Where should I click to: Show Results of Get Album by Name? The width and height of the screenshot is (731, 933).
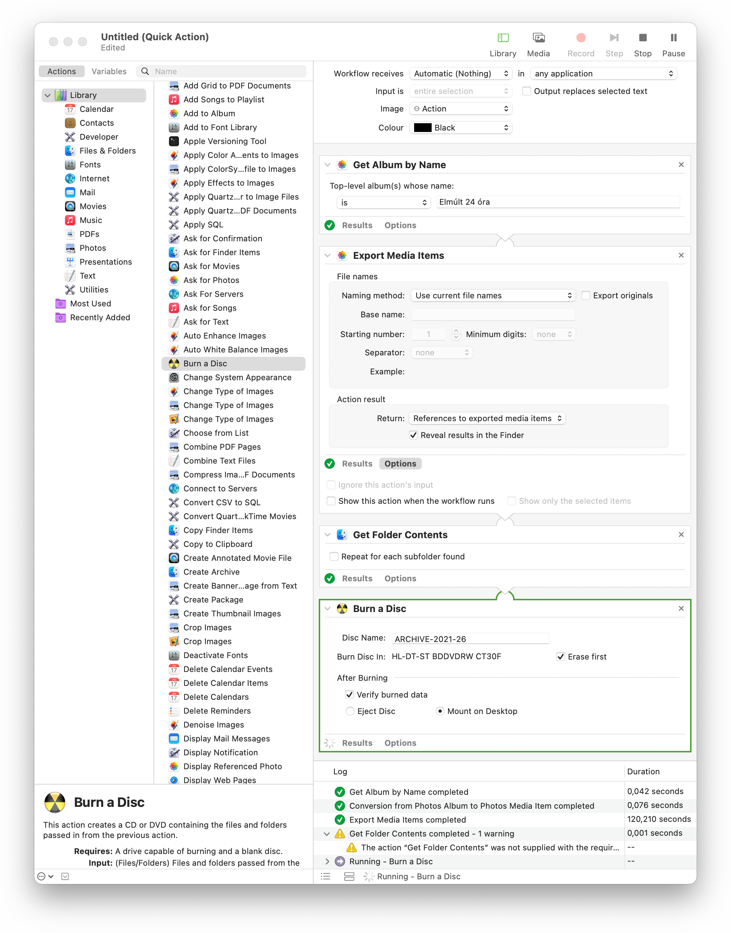[x=357, y=225]
